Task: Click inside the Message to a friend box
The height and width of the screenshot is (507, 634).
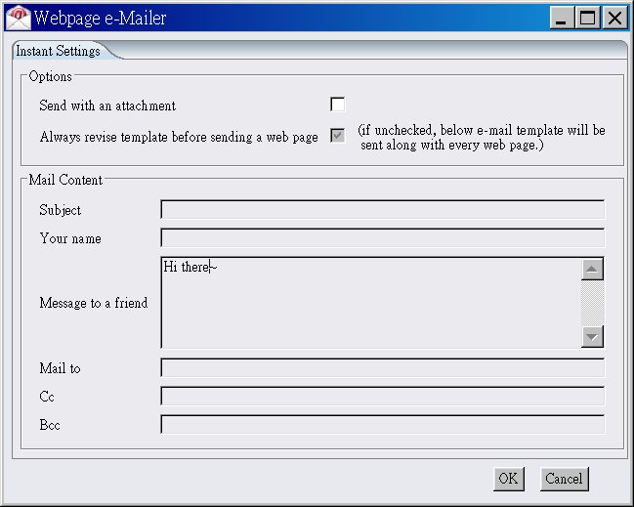Action: [x=371, y=303]
